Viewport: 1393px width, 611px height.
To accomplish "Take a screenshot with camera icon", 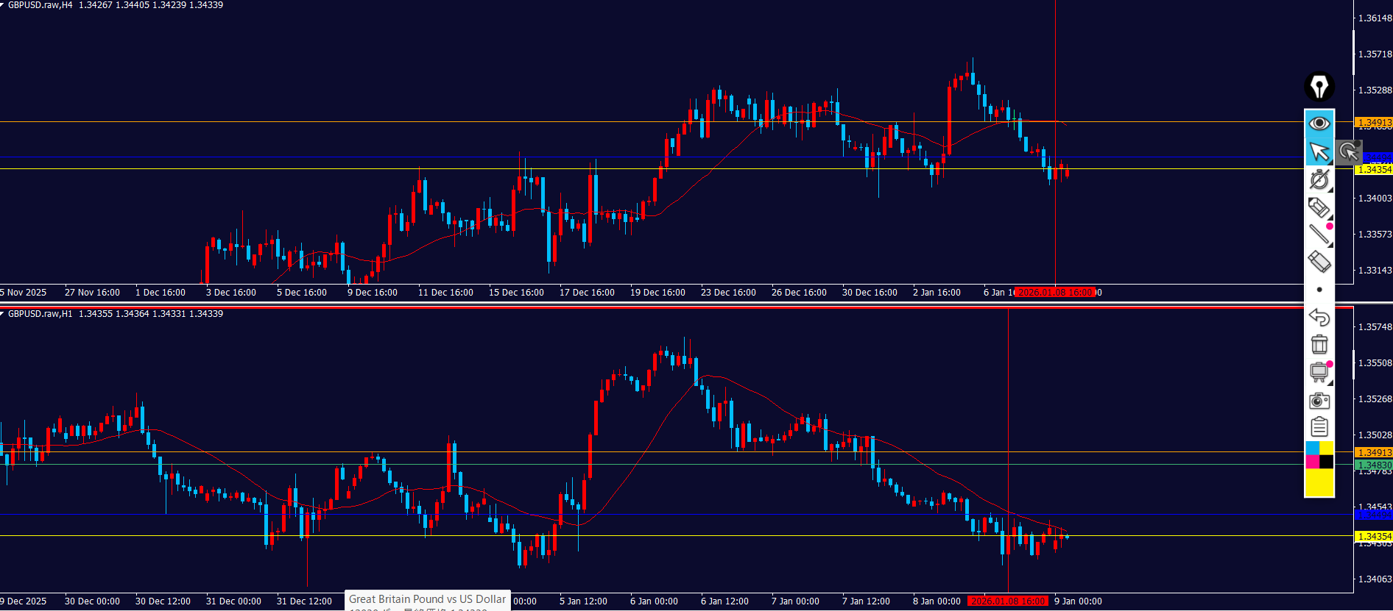I will point(1319,401).
